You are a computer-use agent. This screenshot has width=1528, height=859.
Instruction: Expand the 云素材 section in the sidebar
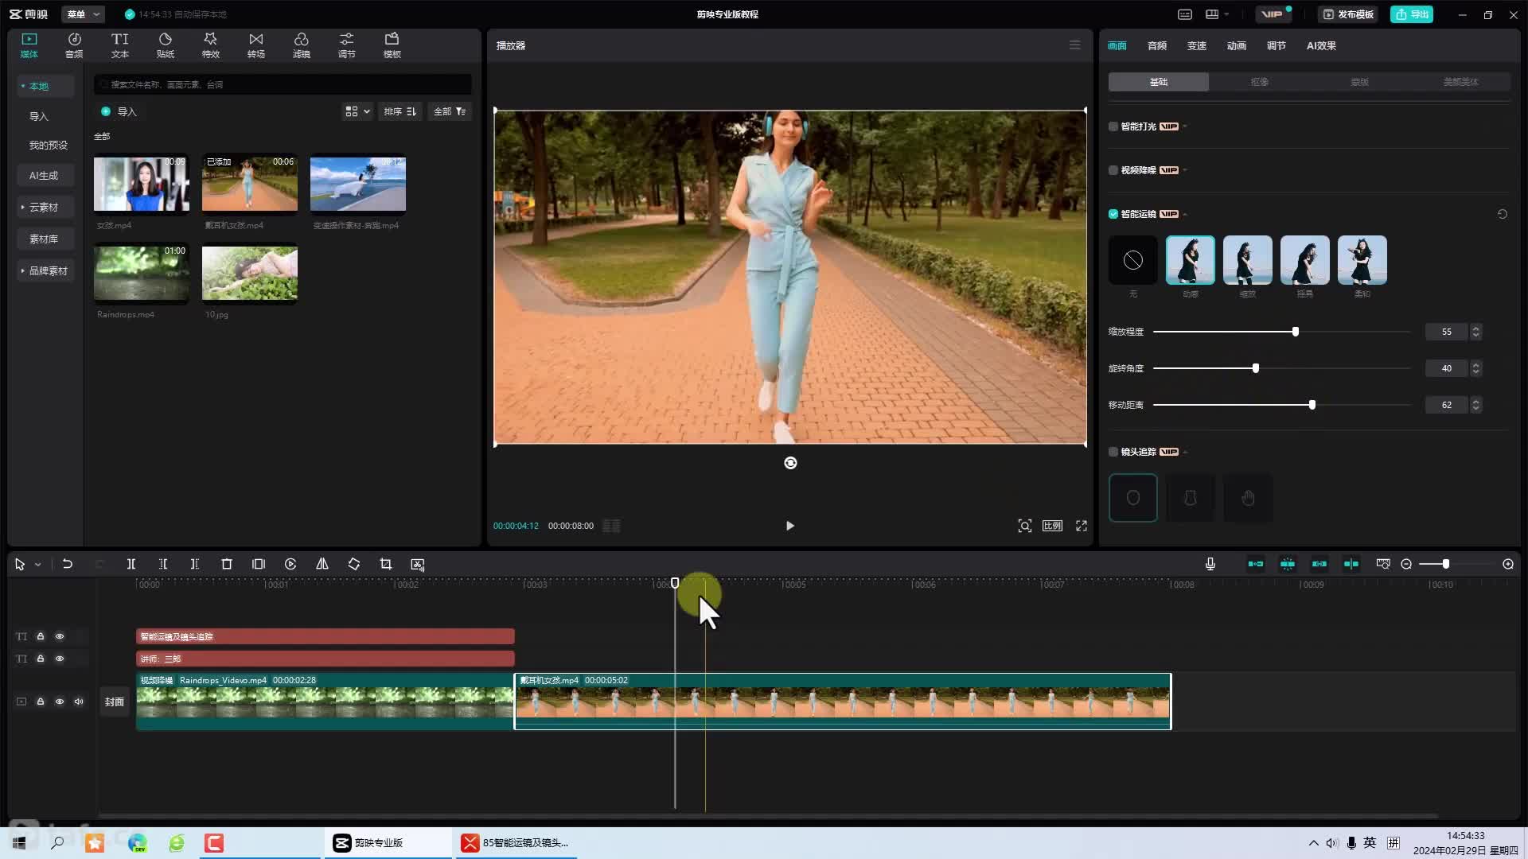pyautogui.click(x=44, y=207)
